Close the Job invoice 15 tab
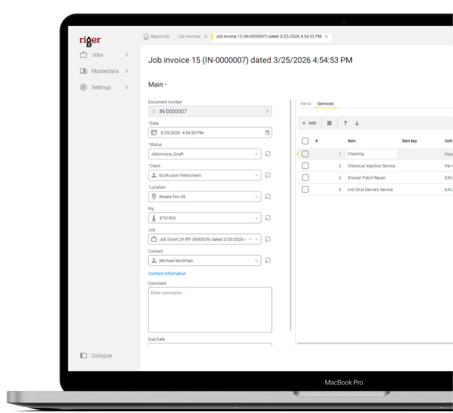The image size is (453, 413). [326, 36]
